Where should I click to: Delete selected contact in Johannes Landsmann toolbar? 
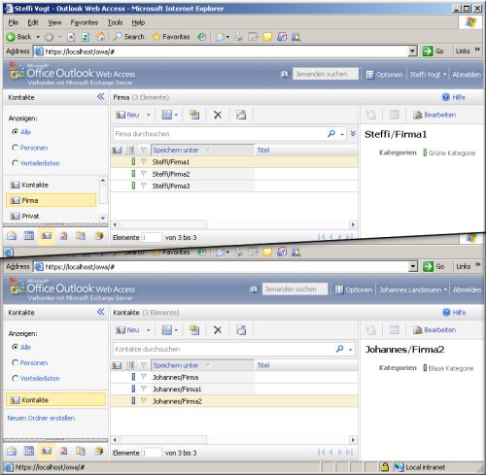(x=218, y=330)
